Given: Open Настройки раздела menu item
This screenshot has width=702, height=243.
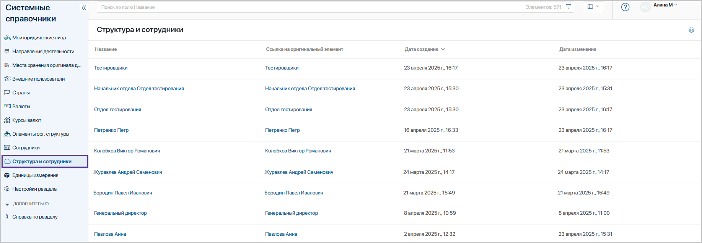Looking at the screenshot, I should [x=34, y=189].
